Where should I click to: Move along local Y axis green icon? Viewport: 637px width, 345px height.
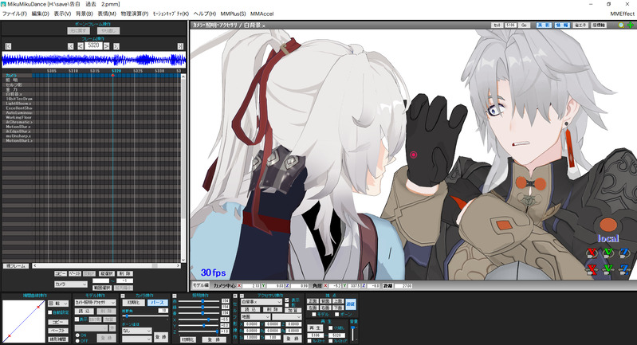(x=608, y=269)
